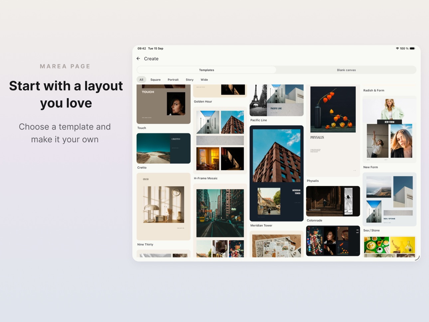Open the dark collage template below Colonnade
The width and height of the screenshot is (429, 322).
click(x=333, y=241)
